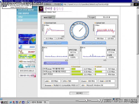Screen dimensions: 139x104
Task: Open the 자료실 sidebar menu
Action: tap(27, 17)
